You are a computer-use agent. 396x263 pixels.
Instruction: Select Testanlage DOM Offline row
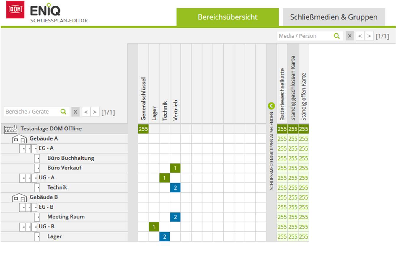tap(64, 129)
